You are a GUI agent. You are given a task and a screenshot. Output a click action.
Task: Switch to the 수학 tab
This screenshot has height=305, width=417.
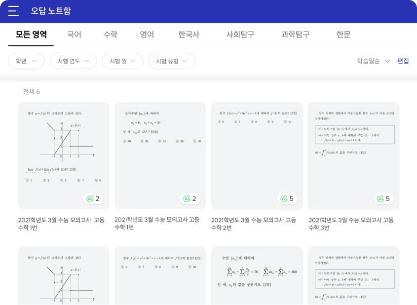point(111,35)
